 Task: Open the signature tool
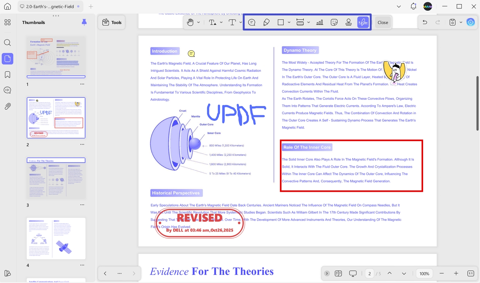click(363, 22)
